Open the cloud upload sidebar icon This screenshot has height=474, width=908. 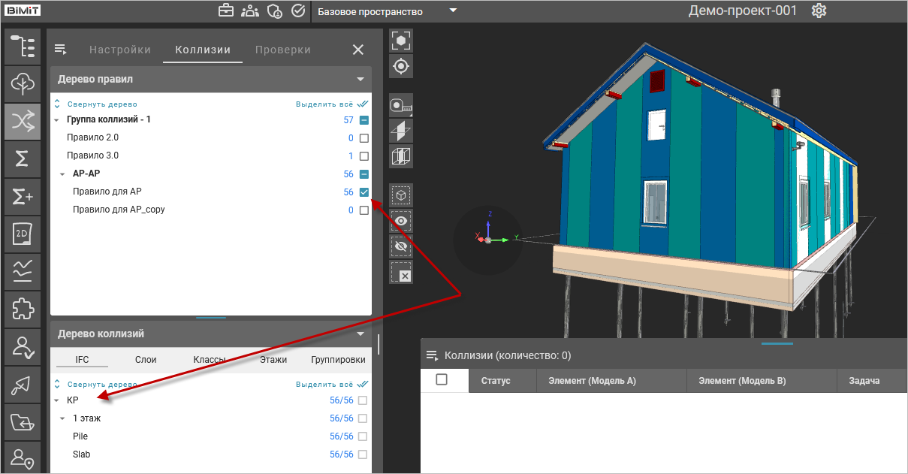click(23, 83)
